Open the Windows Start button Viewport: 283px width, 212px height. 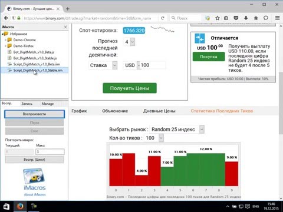point(6,207)
